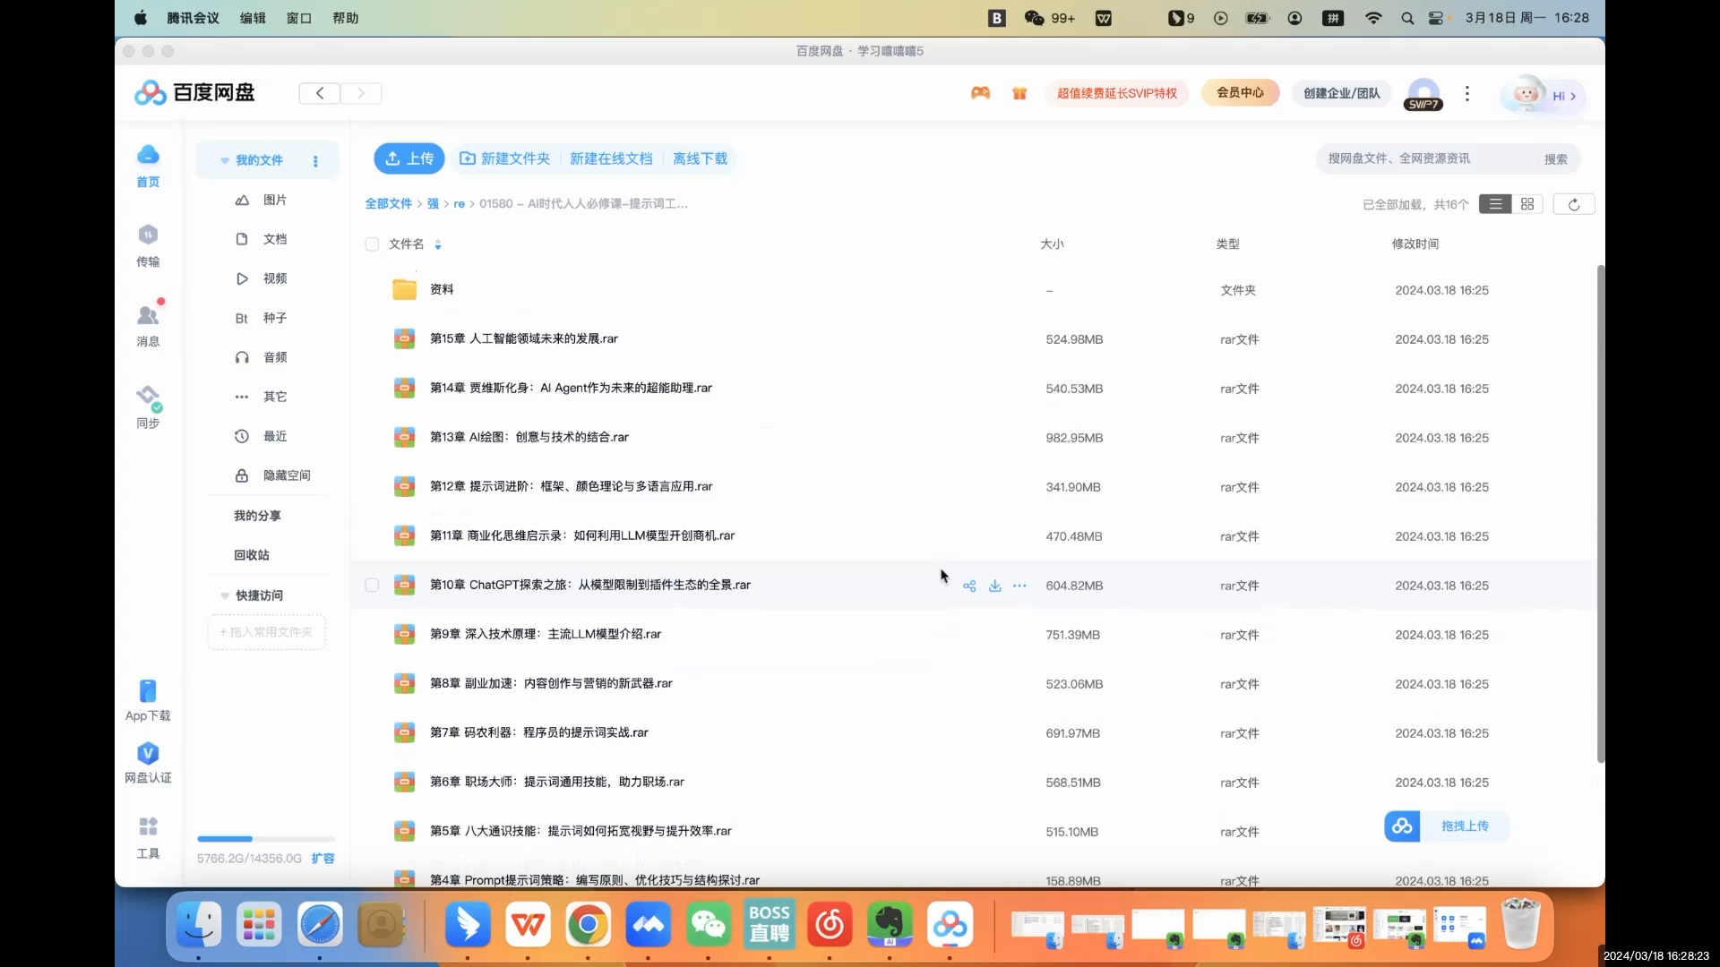Collapse the 我的文件 section
1720x967 pixels.
(x=224, y=159)
